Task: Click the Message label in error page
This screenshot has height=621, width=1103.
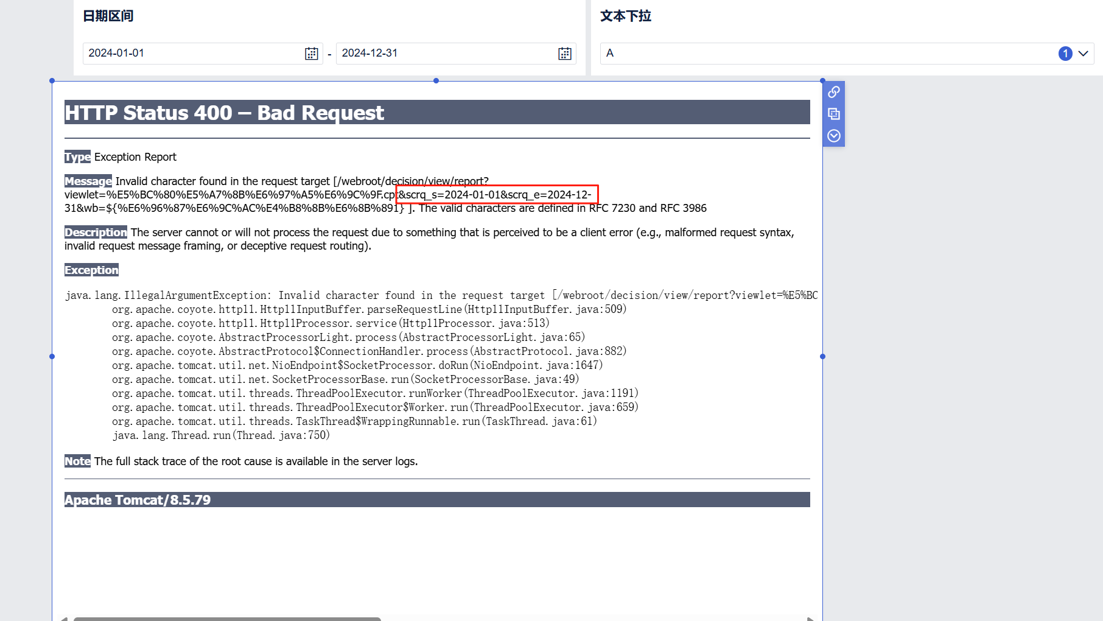Action: click(88, 181)
